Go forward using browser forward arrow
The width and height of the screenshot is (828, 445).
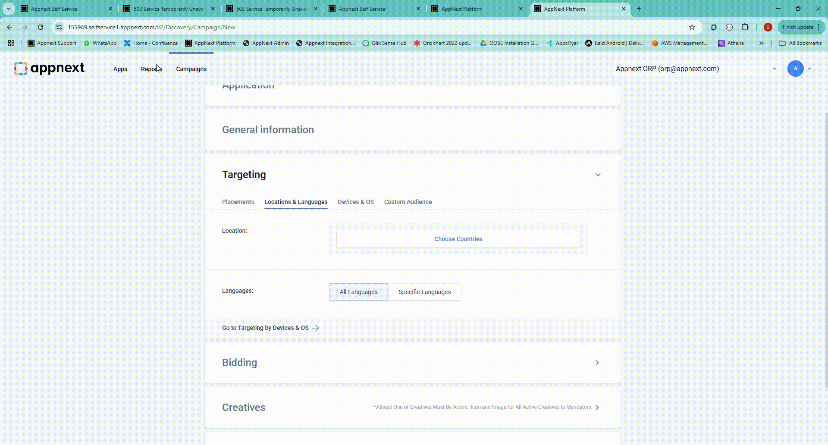pos(25,27)
